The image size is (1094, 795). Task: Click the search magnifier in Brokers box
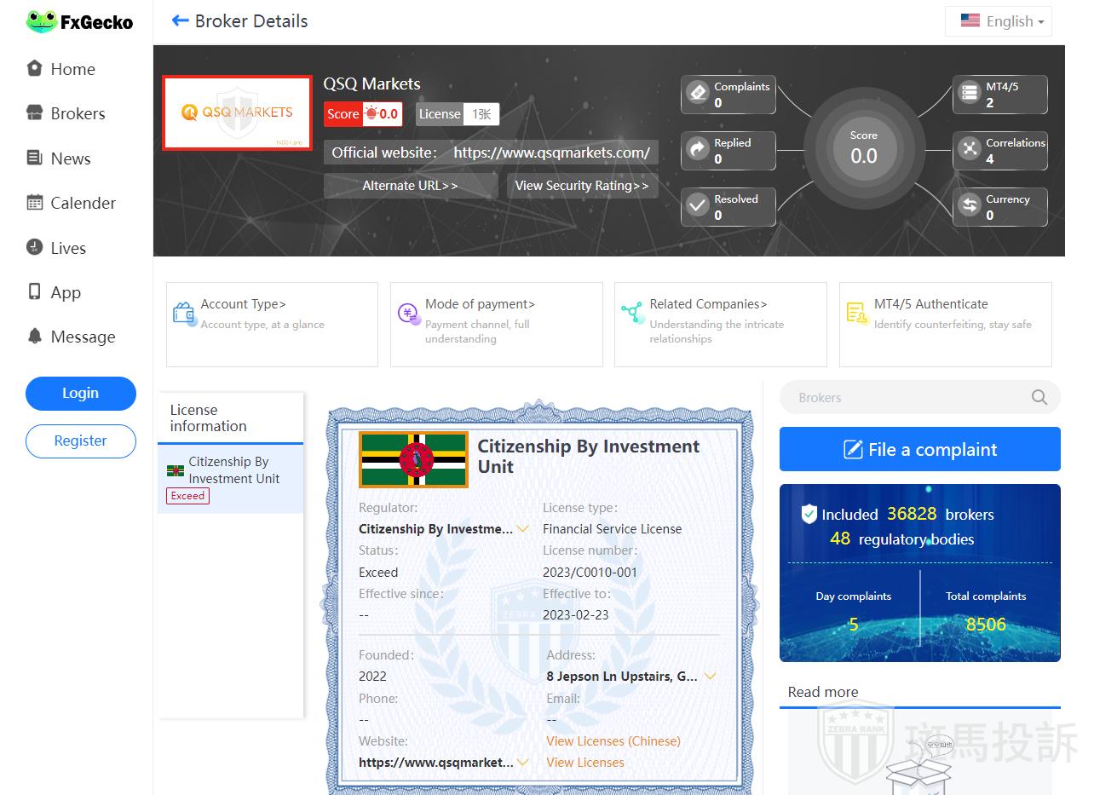(1039, 397)
